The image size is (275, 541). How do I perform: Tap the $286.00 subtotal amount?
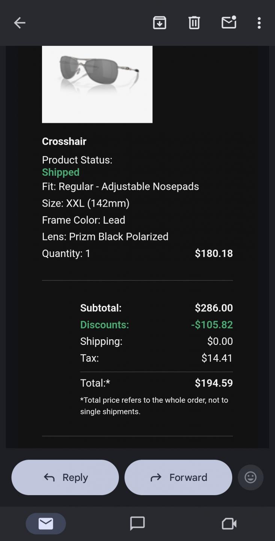214,308
